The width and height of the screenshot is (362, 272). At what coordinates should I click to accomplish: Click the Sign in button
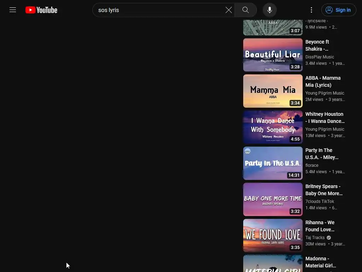(x=339, y=10)
